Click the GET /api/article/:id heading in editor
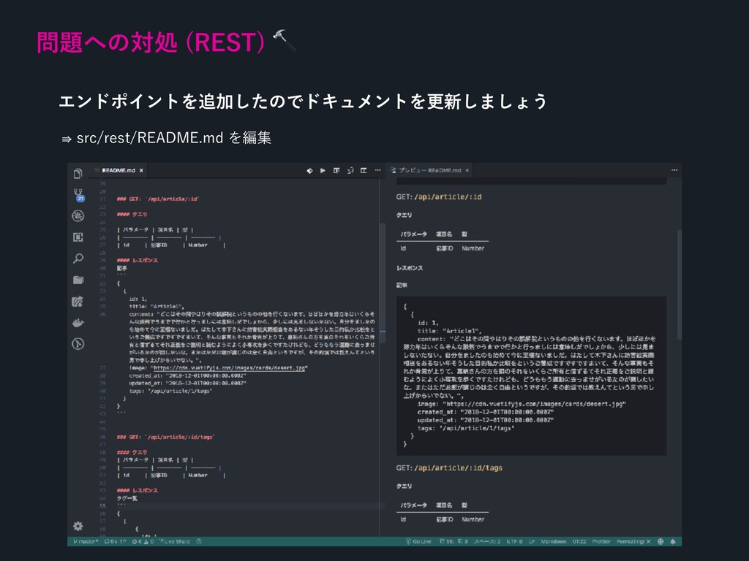 [158, 199]
